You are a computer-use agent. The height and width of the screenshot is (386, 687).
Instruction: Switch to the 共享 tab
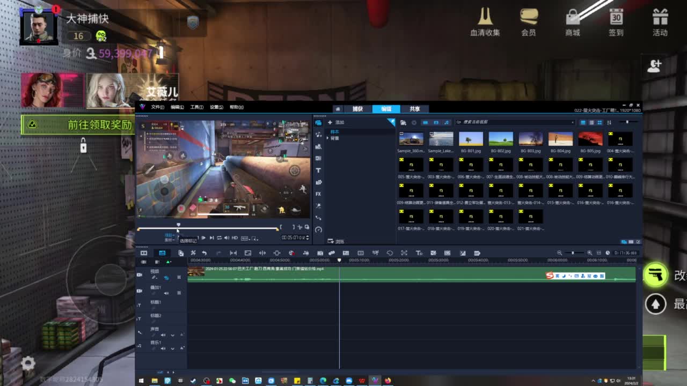click(414, 109)
